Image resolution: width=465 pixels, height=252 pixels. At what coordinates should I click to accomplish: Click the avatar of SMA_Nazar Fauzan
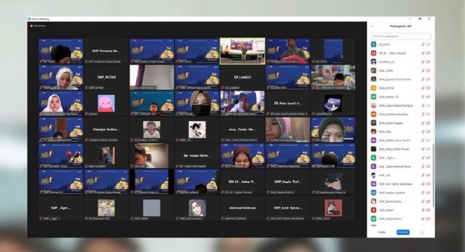pos(373,122)
